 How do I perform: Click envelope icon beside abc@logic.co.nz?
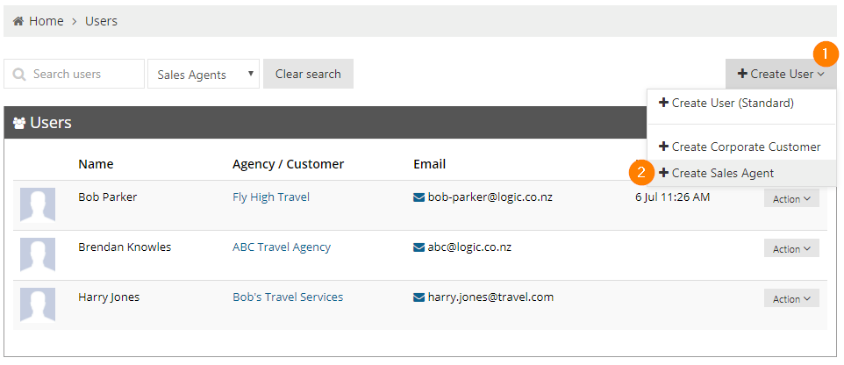[x=418, y=247]
